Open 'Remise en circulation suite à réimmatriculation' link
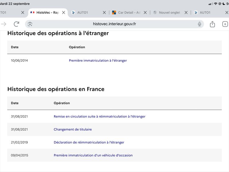This screenshot has height=172, width=229. tap(99, 116)
